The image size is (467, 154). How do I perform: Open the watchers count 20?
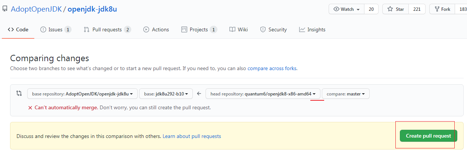pyautogui.click(x=371, y=9)
